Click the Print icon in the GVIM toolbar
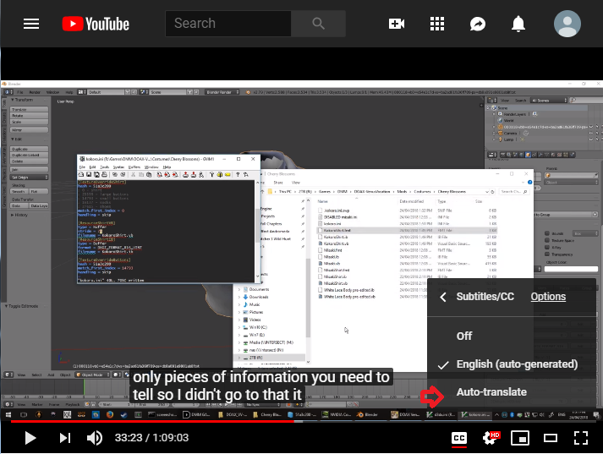603x454 pixels. coord(104,174)
